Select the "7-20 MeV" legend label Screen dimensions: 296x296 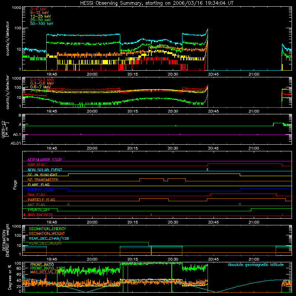(39, 91)
